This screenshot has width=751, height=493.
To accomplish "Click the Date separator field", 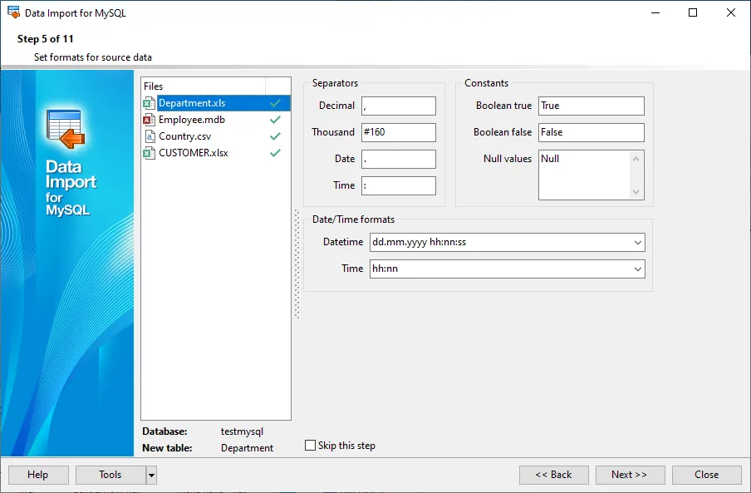I will pyautogui.click(x=399, y=159).
